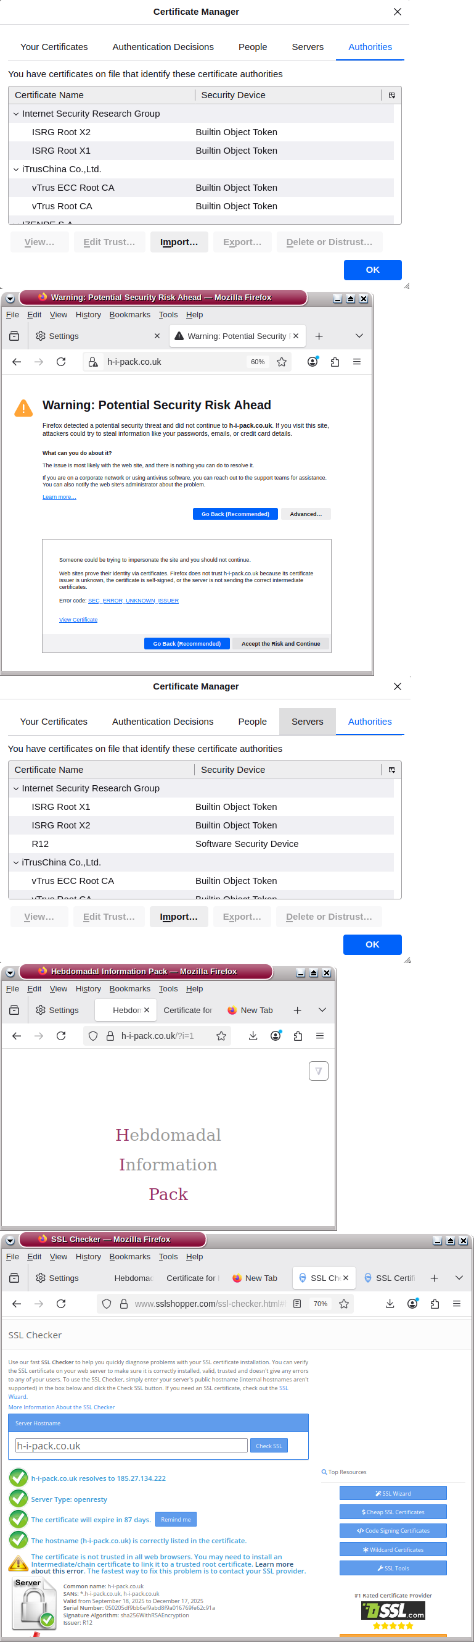The image size is (474, 1642).
Task: Click the funnel icon on Hebdomadal page
Action: click(x=318, y=1071)
